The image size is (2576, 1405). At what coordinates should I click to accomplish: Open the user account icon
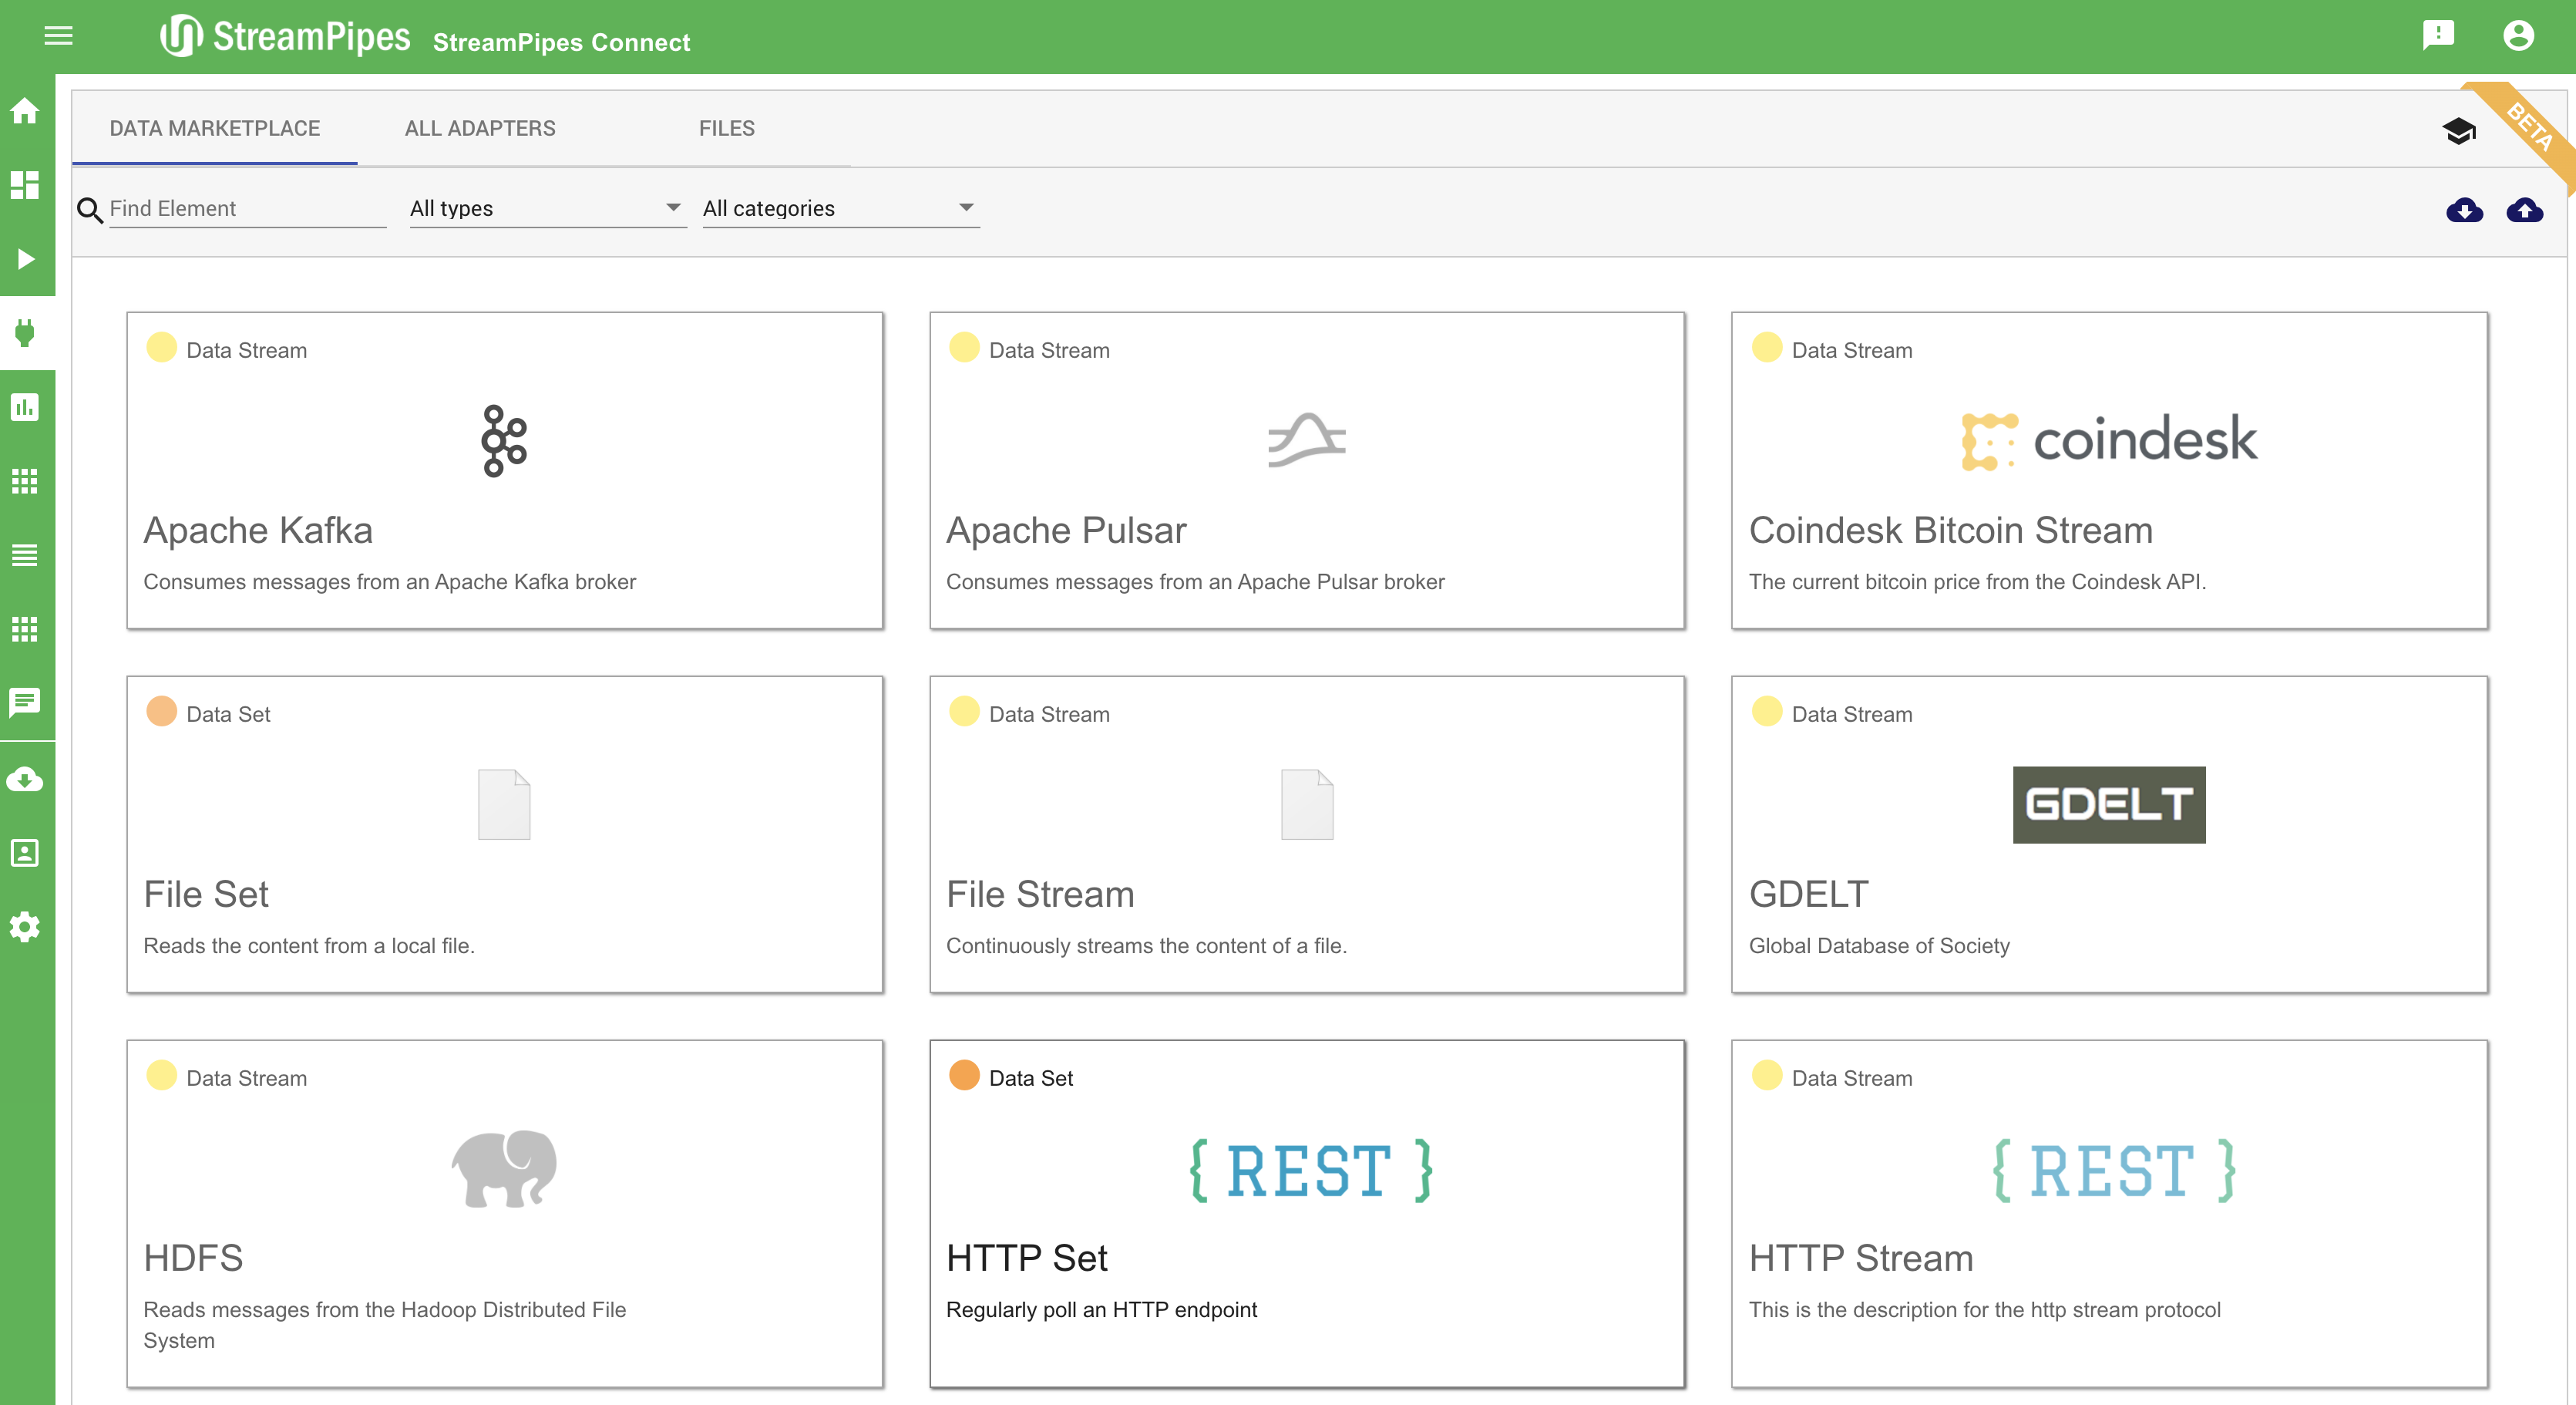click(x=2518, y=36)
